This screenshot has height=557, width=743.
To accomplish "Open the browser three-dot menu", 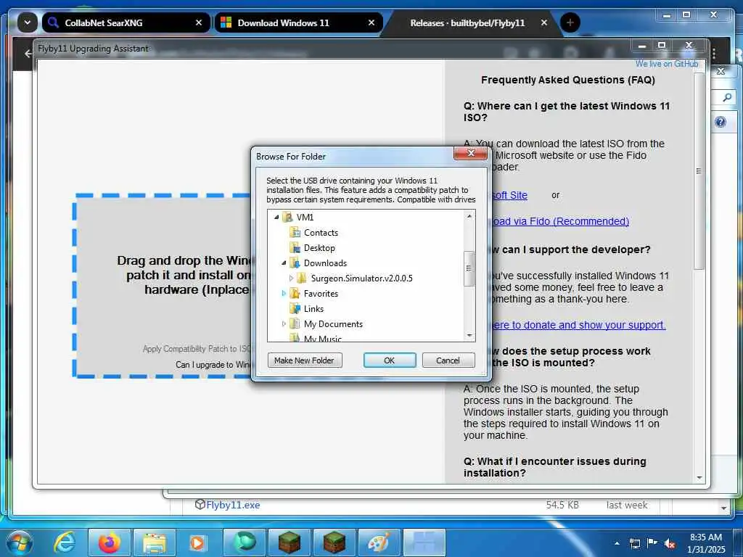I will pyautogui.click(x=714, y=54).
